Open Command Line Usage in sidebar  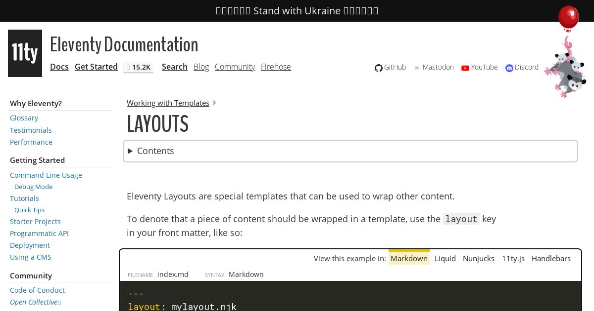tap(46, 175)
